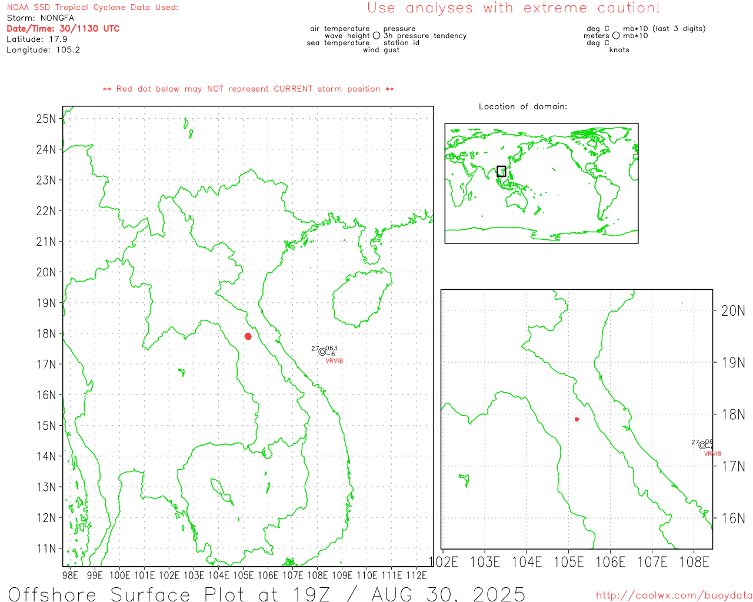Screen dimensions: 753x602
Task: Click the 18N latitude label on main map
Action: [46, 333]
